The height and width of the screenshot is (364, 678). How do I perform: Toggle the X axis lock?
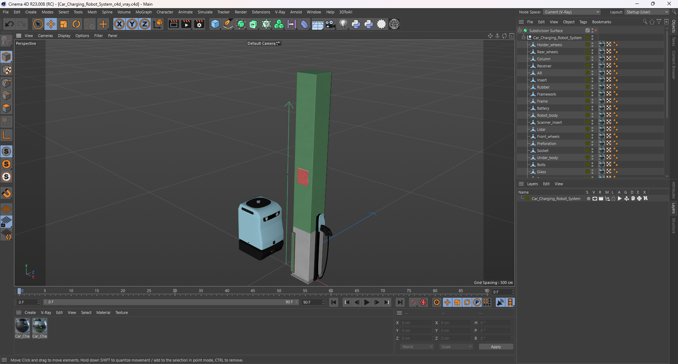point(119,24)
